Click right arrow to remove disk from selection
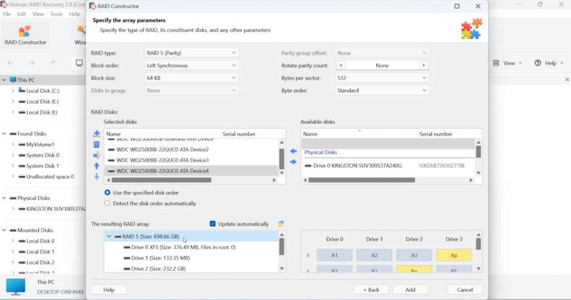Viewport: 571px width, 300px height. point(293,162)
